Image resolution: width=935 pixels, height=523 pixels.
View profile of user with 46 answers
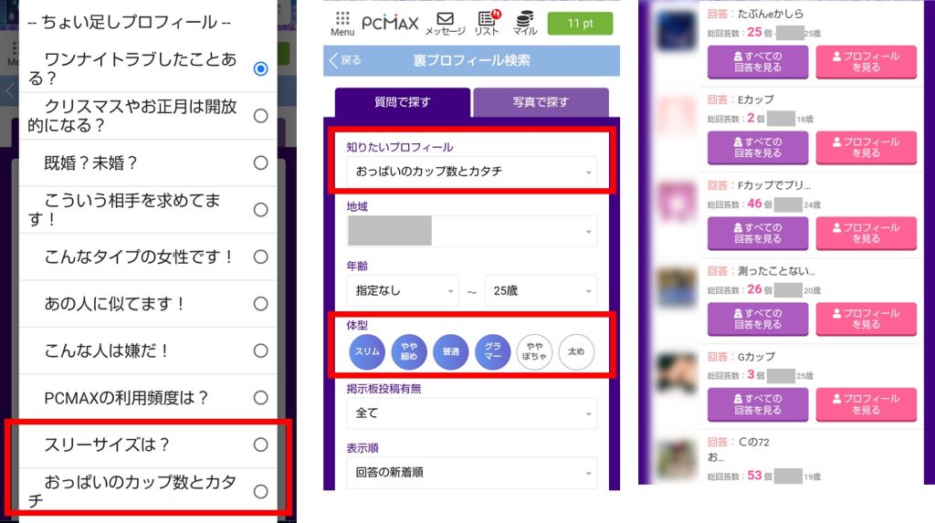tap(866, 233)
